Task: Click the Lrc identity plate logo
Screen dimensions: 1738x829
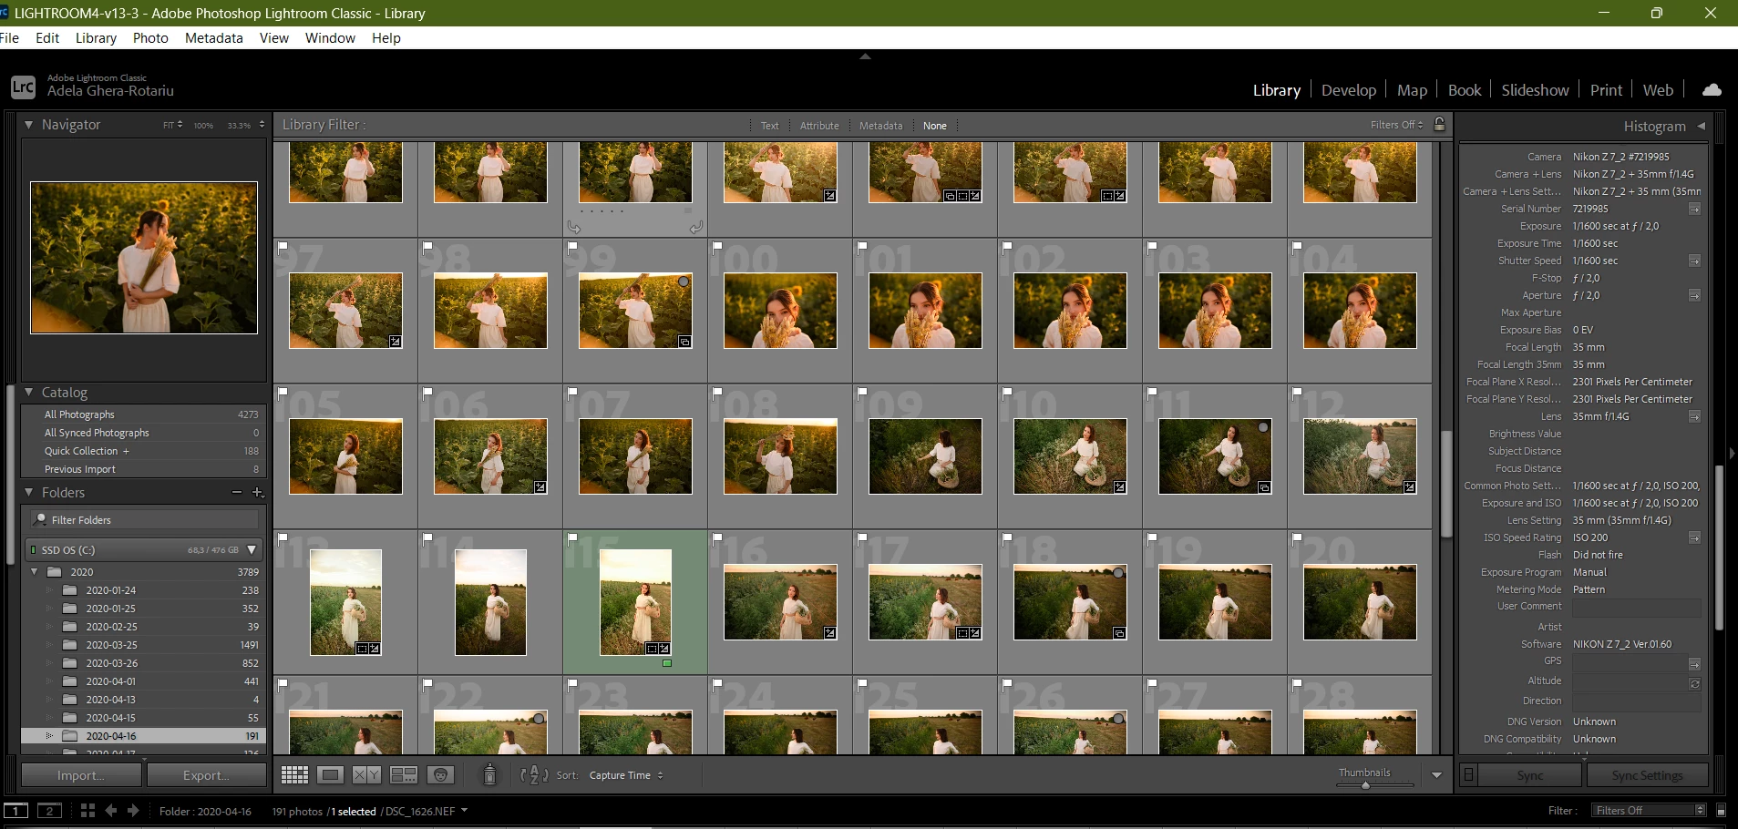Action: [23, 87]
